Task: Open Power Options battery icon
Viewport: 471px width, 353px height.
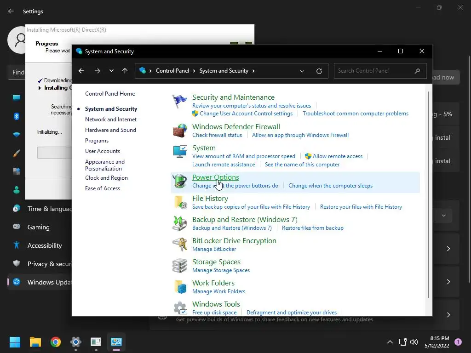Action: point(180,181)
